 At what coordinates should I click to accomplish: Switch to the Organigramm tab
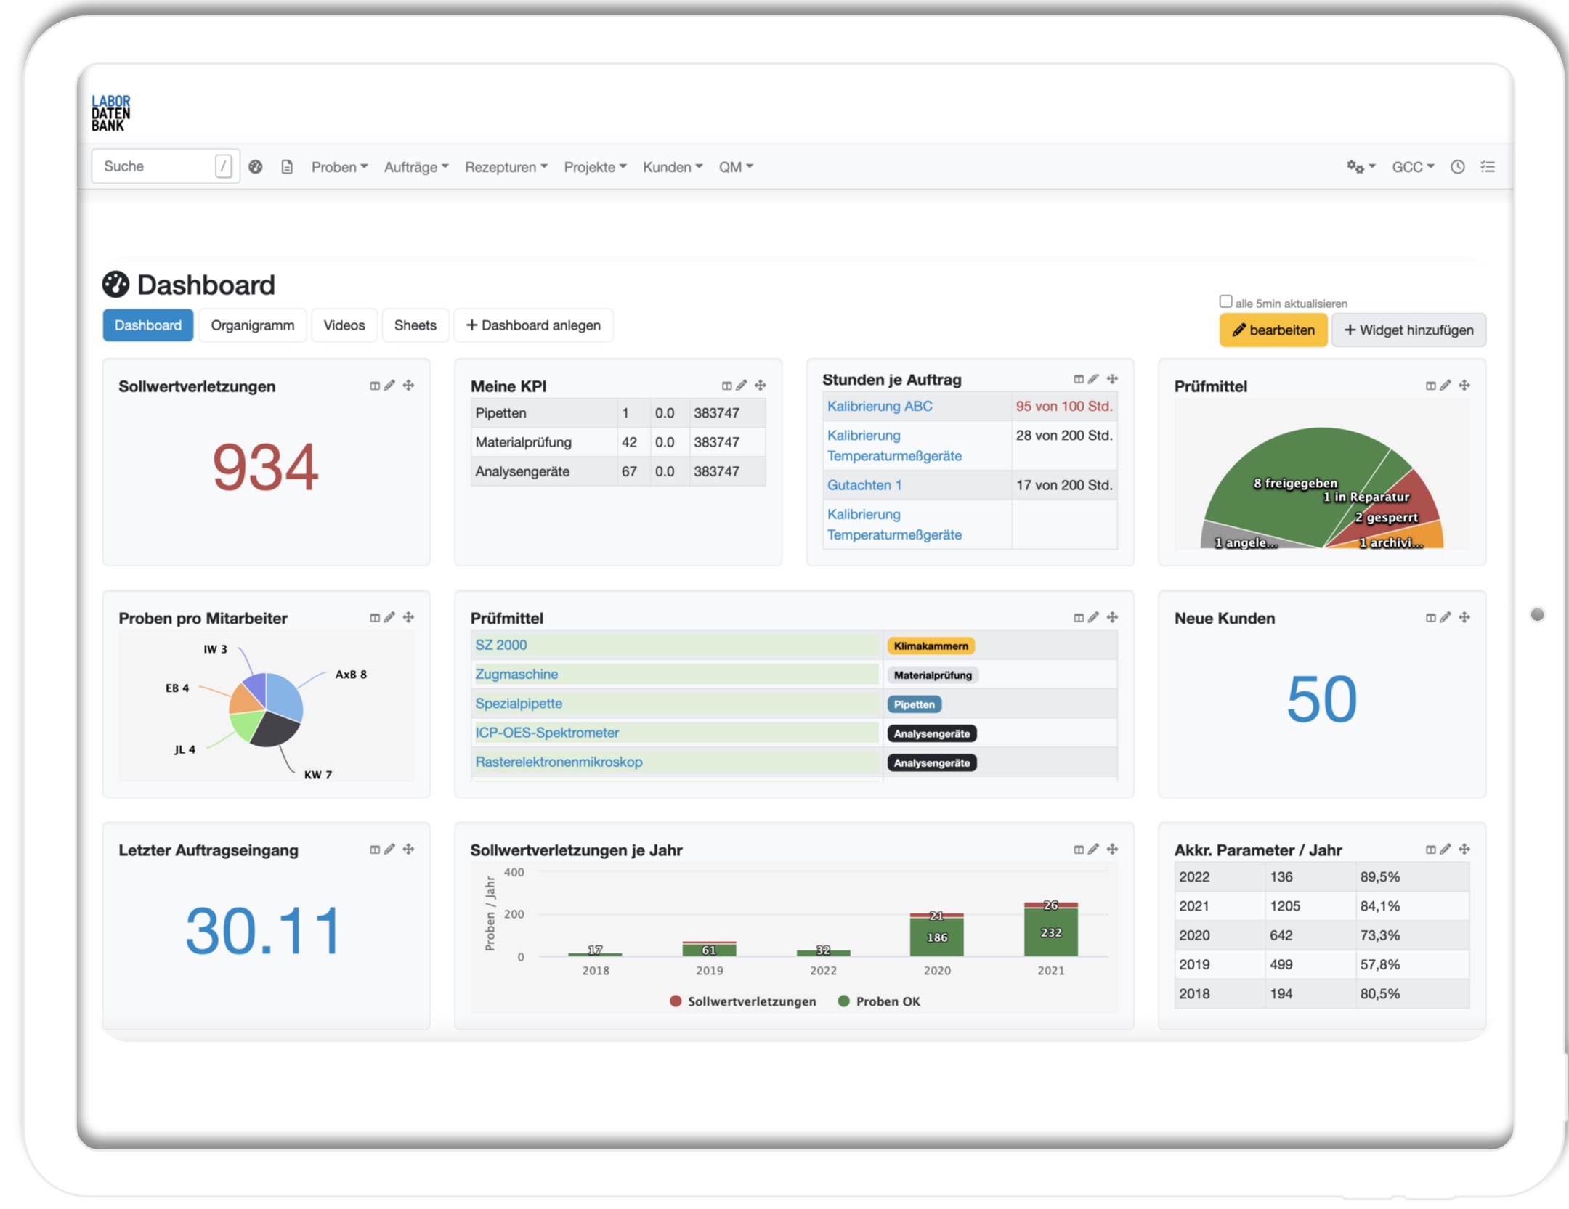click(x=252, y=325)
